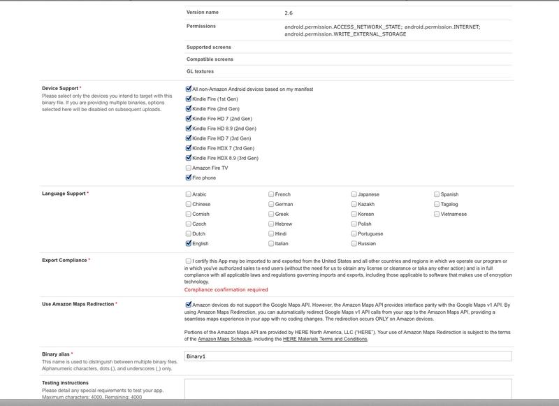Enable German language support

pos(271,204)
